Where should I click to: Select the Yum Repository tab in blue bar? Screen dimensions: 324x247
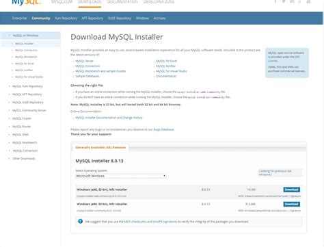coord(66,18)
